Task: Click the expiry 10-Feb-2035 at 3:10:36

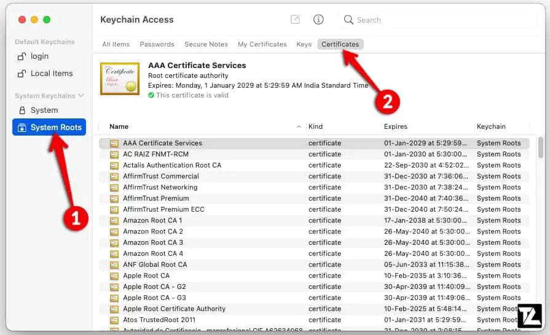Action: (x=425, y=276)
